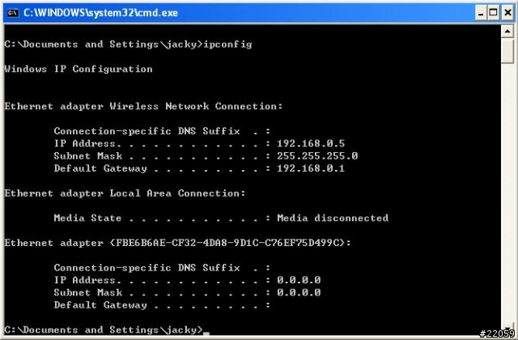The image size is (518, 340).
Task: Click the scrollbar down arrow
Action: tap(507, 329)
